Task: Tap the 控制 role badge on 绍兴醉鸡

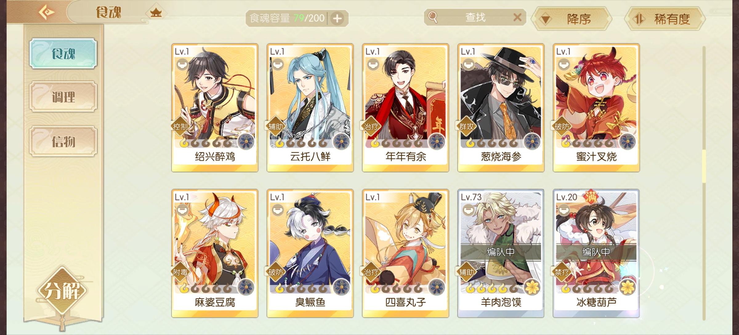Action: (180, 127)
